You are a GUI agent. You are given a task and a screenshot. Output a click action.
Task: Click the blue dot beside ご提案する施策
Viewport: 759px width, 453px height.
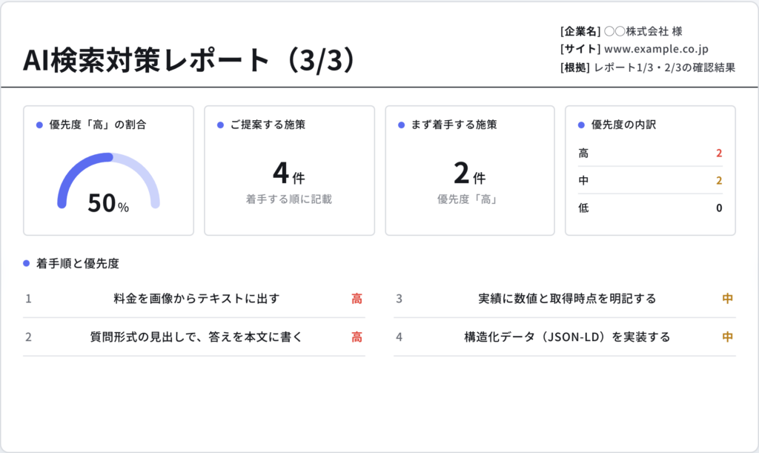pos(220,125)
